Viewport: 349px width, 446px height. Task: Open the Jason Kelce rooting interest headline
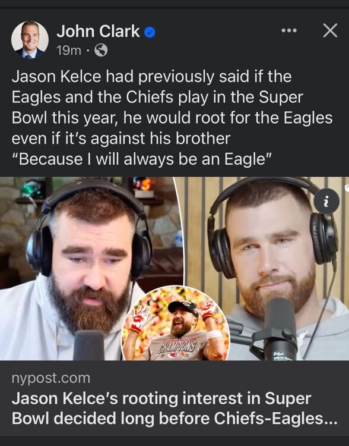[x=174, y=408]
